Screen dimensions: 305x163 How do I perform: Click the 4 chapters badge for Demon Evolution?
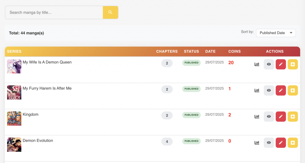click(167, 142)
